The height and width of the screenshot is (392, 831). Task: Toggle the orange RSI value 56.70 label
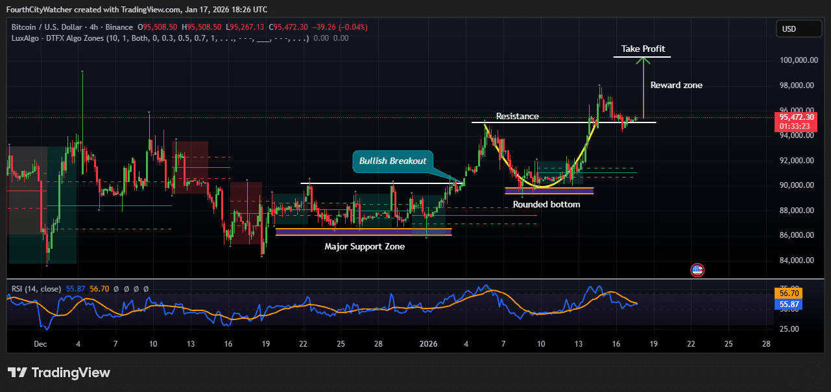(x=789, y=293)
